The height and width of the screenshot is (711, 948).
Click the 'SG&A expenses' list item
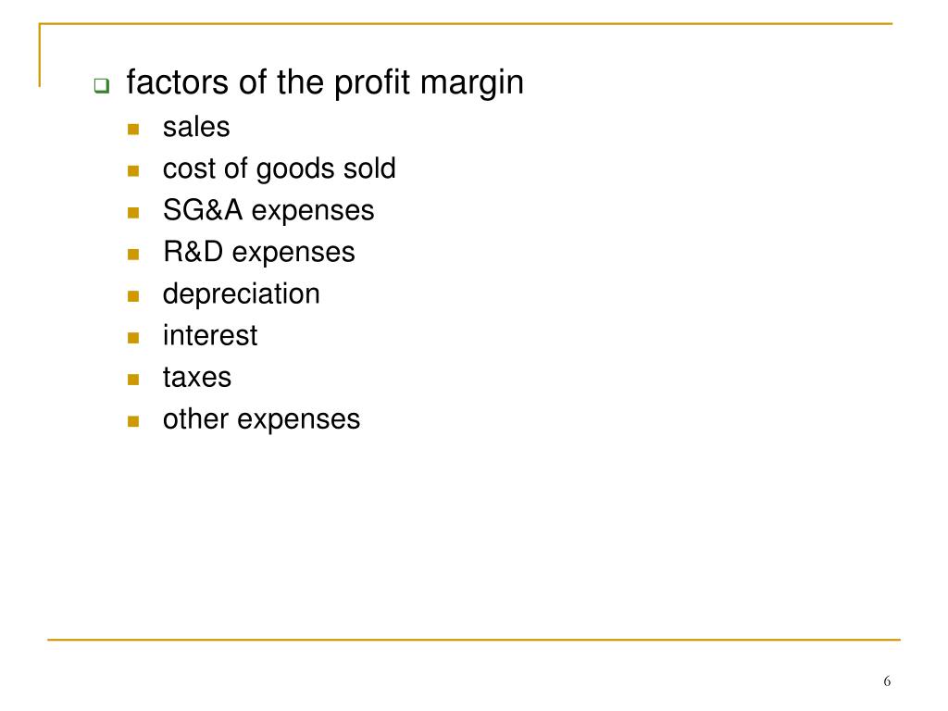coord(268,212)
